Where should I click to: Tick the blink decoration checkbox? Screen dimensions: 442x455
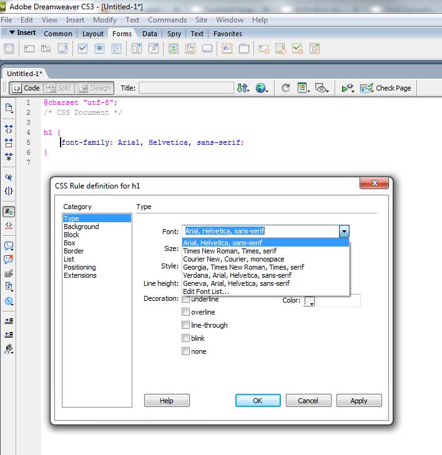click(185, 338)
